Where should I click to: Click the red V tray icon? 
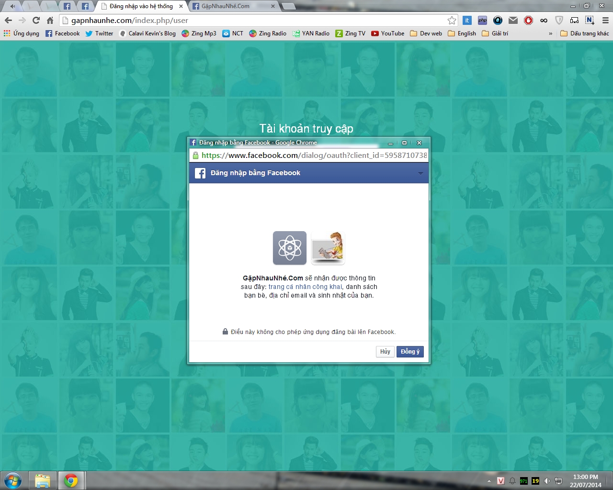point(501,481)
